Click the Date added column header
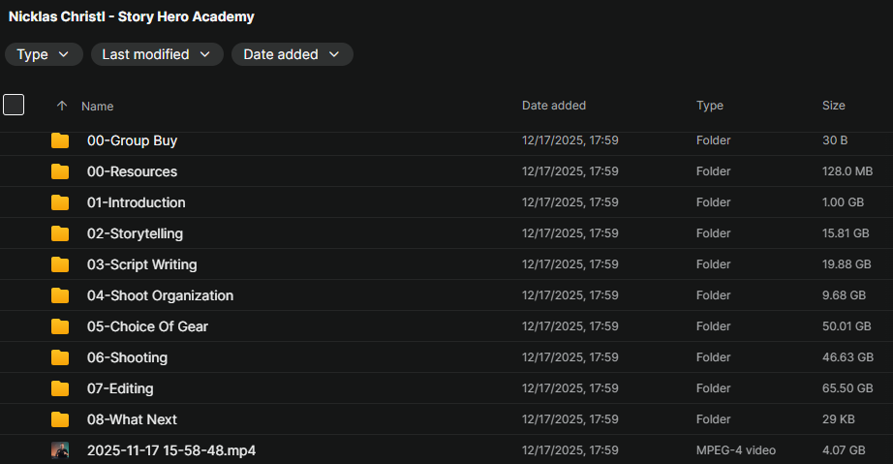Image resolution: width=893 pixels, height=464 pixels. [553, 106]
